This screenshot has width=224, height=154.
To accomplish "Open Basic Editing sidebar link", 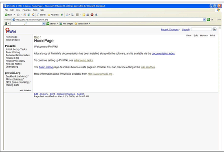I will pos(13,52).
